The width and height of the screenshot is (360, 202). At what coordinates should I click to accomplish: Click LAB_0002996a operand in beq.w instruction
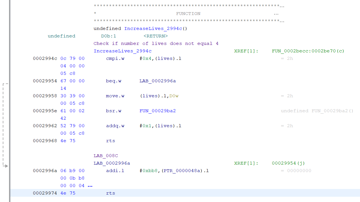click(158, 81)
